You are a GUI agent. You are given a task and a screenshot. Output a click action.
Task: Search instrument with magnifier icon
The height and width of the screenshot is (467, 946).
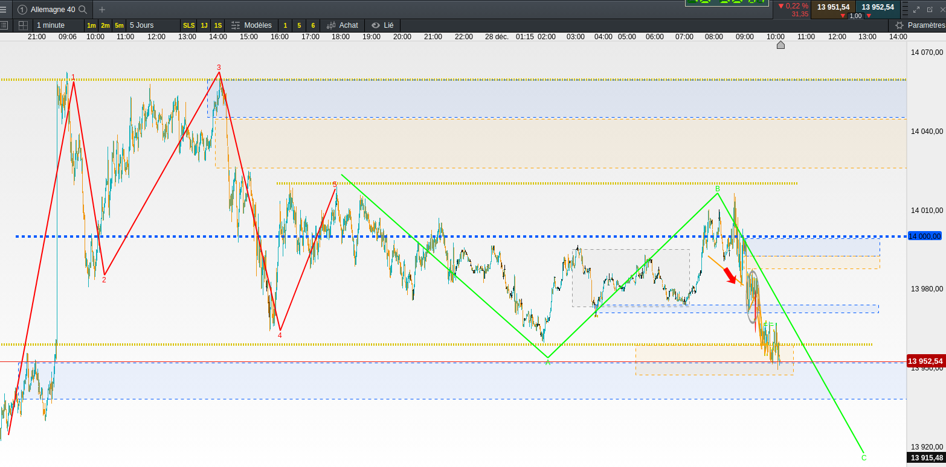83,10
